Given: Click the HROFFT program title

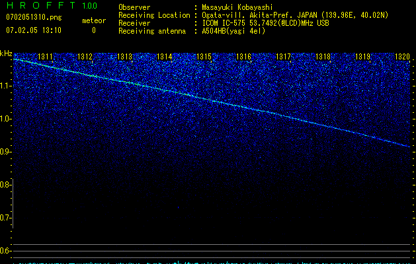Looking at the screenshot, I should click(x=41, y=5).
